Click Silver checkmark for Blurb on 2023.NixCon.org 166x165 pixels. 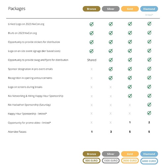coord(111,33)
